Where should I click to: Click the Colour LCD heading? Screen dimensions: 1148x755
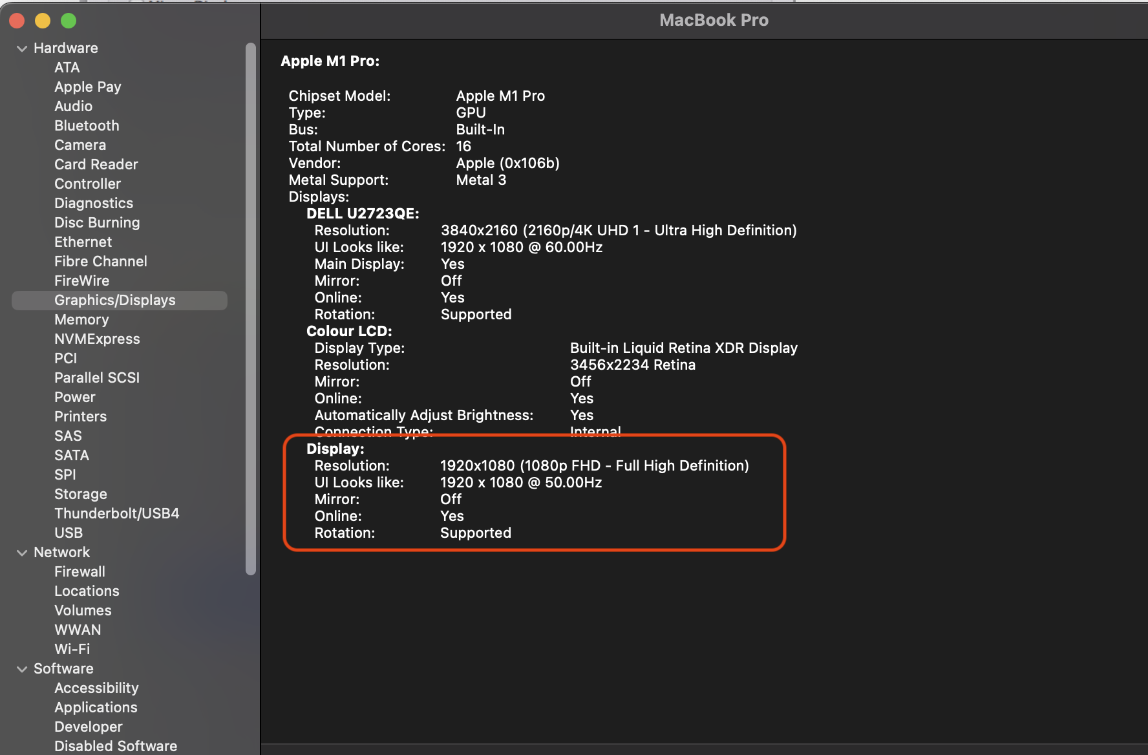tap(349, 332)
